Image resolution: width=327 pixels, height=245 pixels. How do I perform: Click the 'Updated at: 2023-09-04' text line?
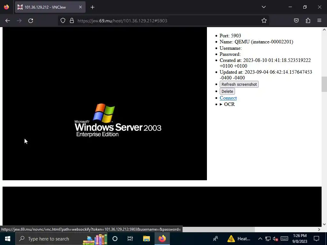[x=266, y=75]
